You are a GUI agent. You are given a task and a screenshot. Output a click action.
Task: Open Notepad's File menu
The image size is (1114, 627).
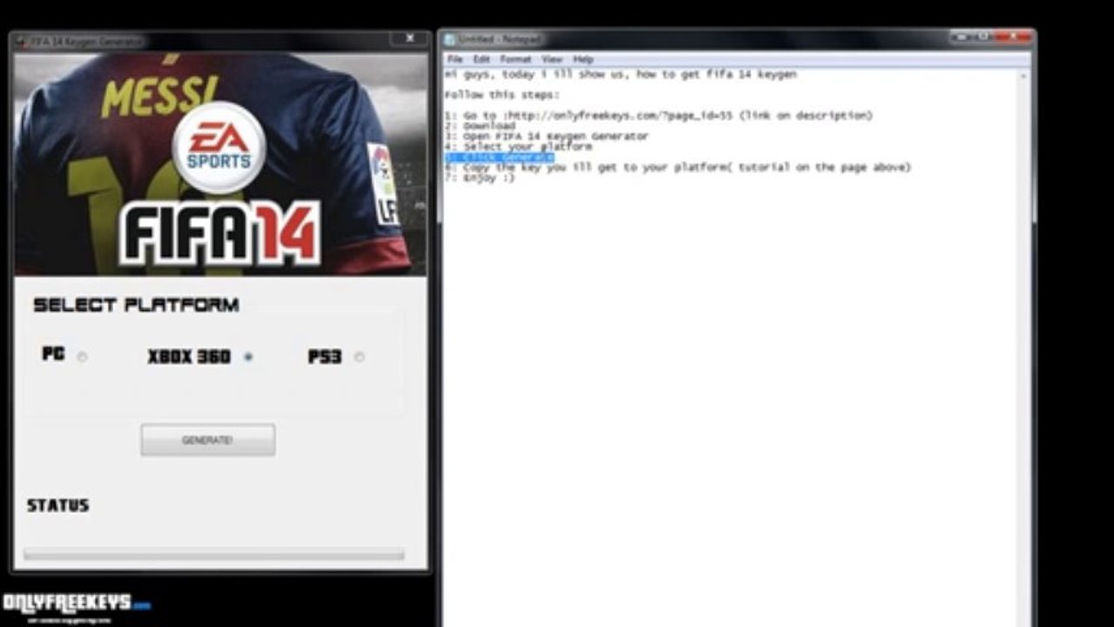[455, 59]
